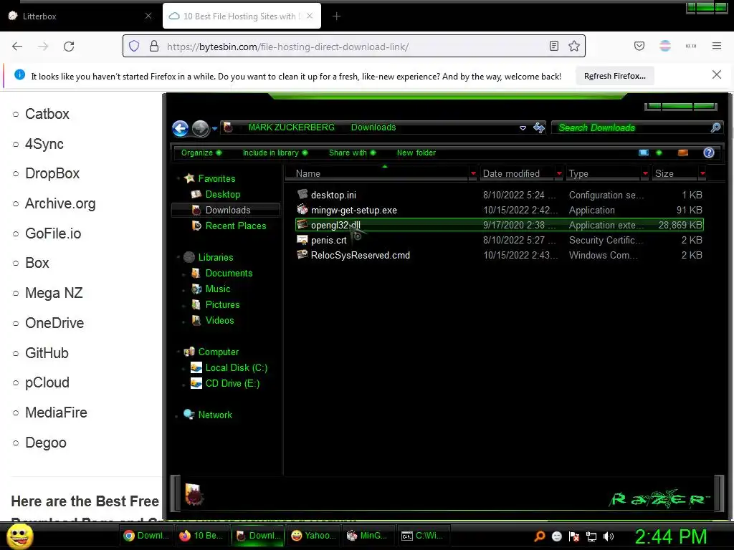Click the 2:44 PM clock
734x550 pixels.
670,536
